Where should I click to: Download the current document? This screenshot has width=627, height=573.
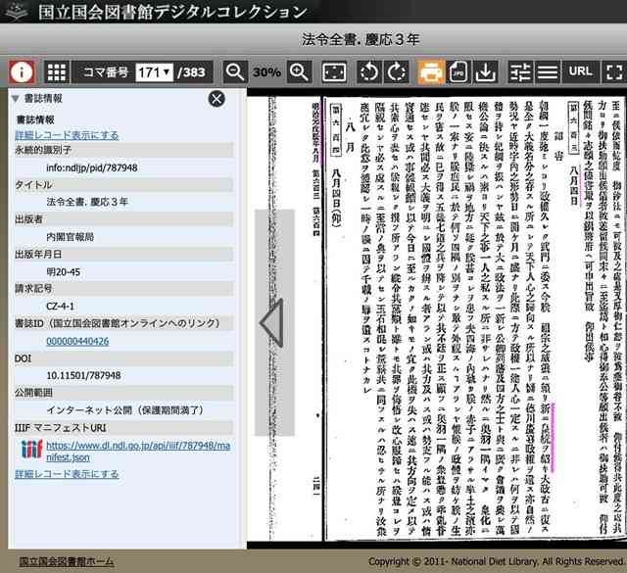pyautogui.click(x=486, y=72)
